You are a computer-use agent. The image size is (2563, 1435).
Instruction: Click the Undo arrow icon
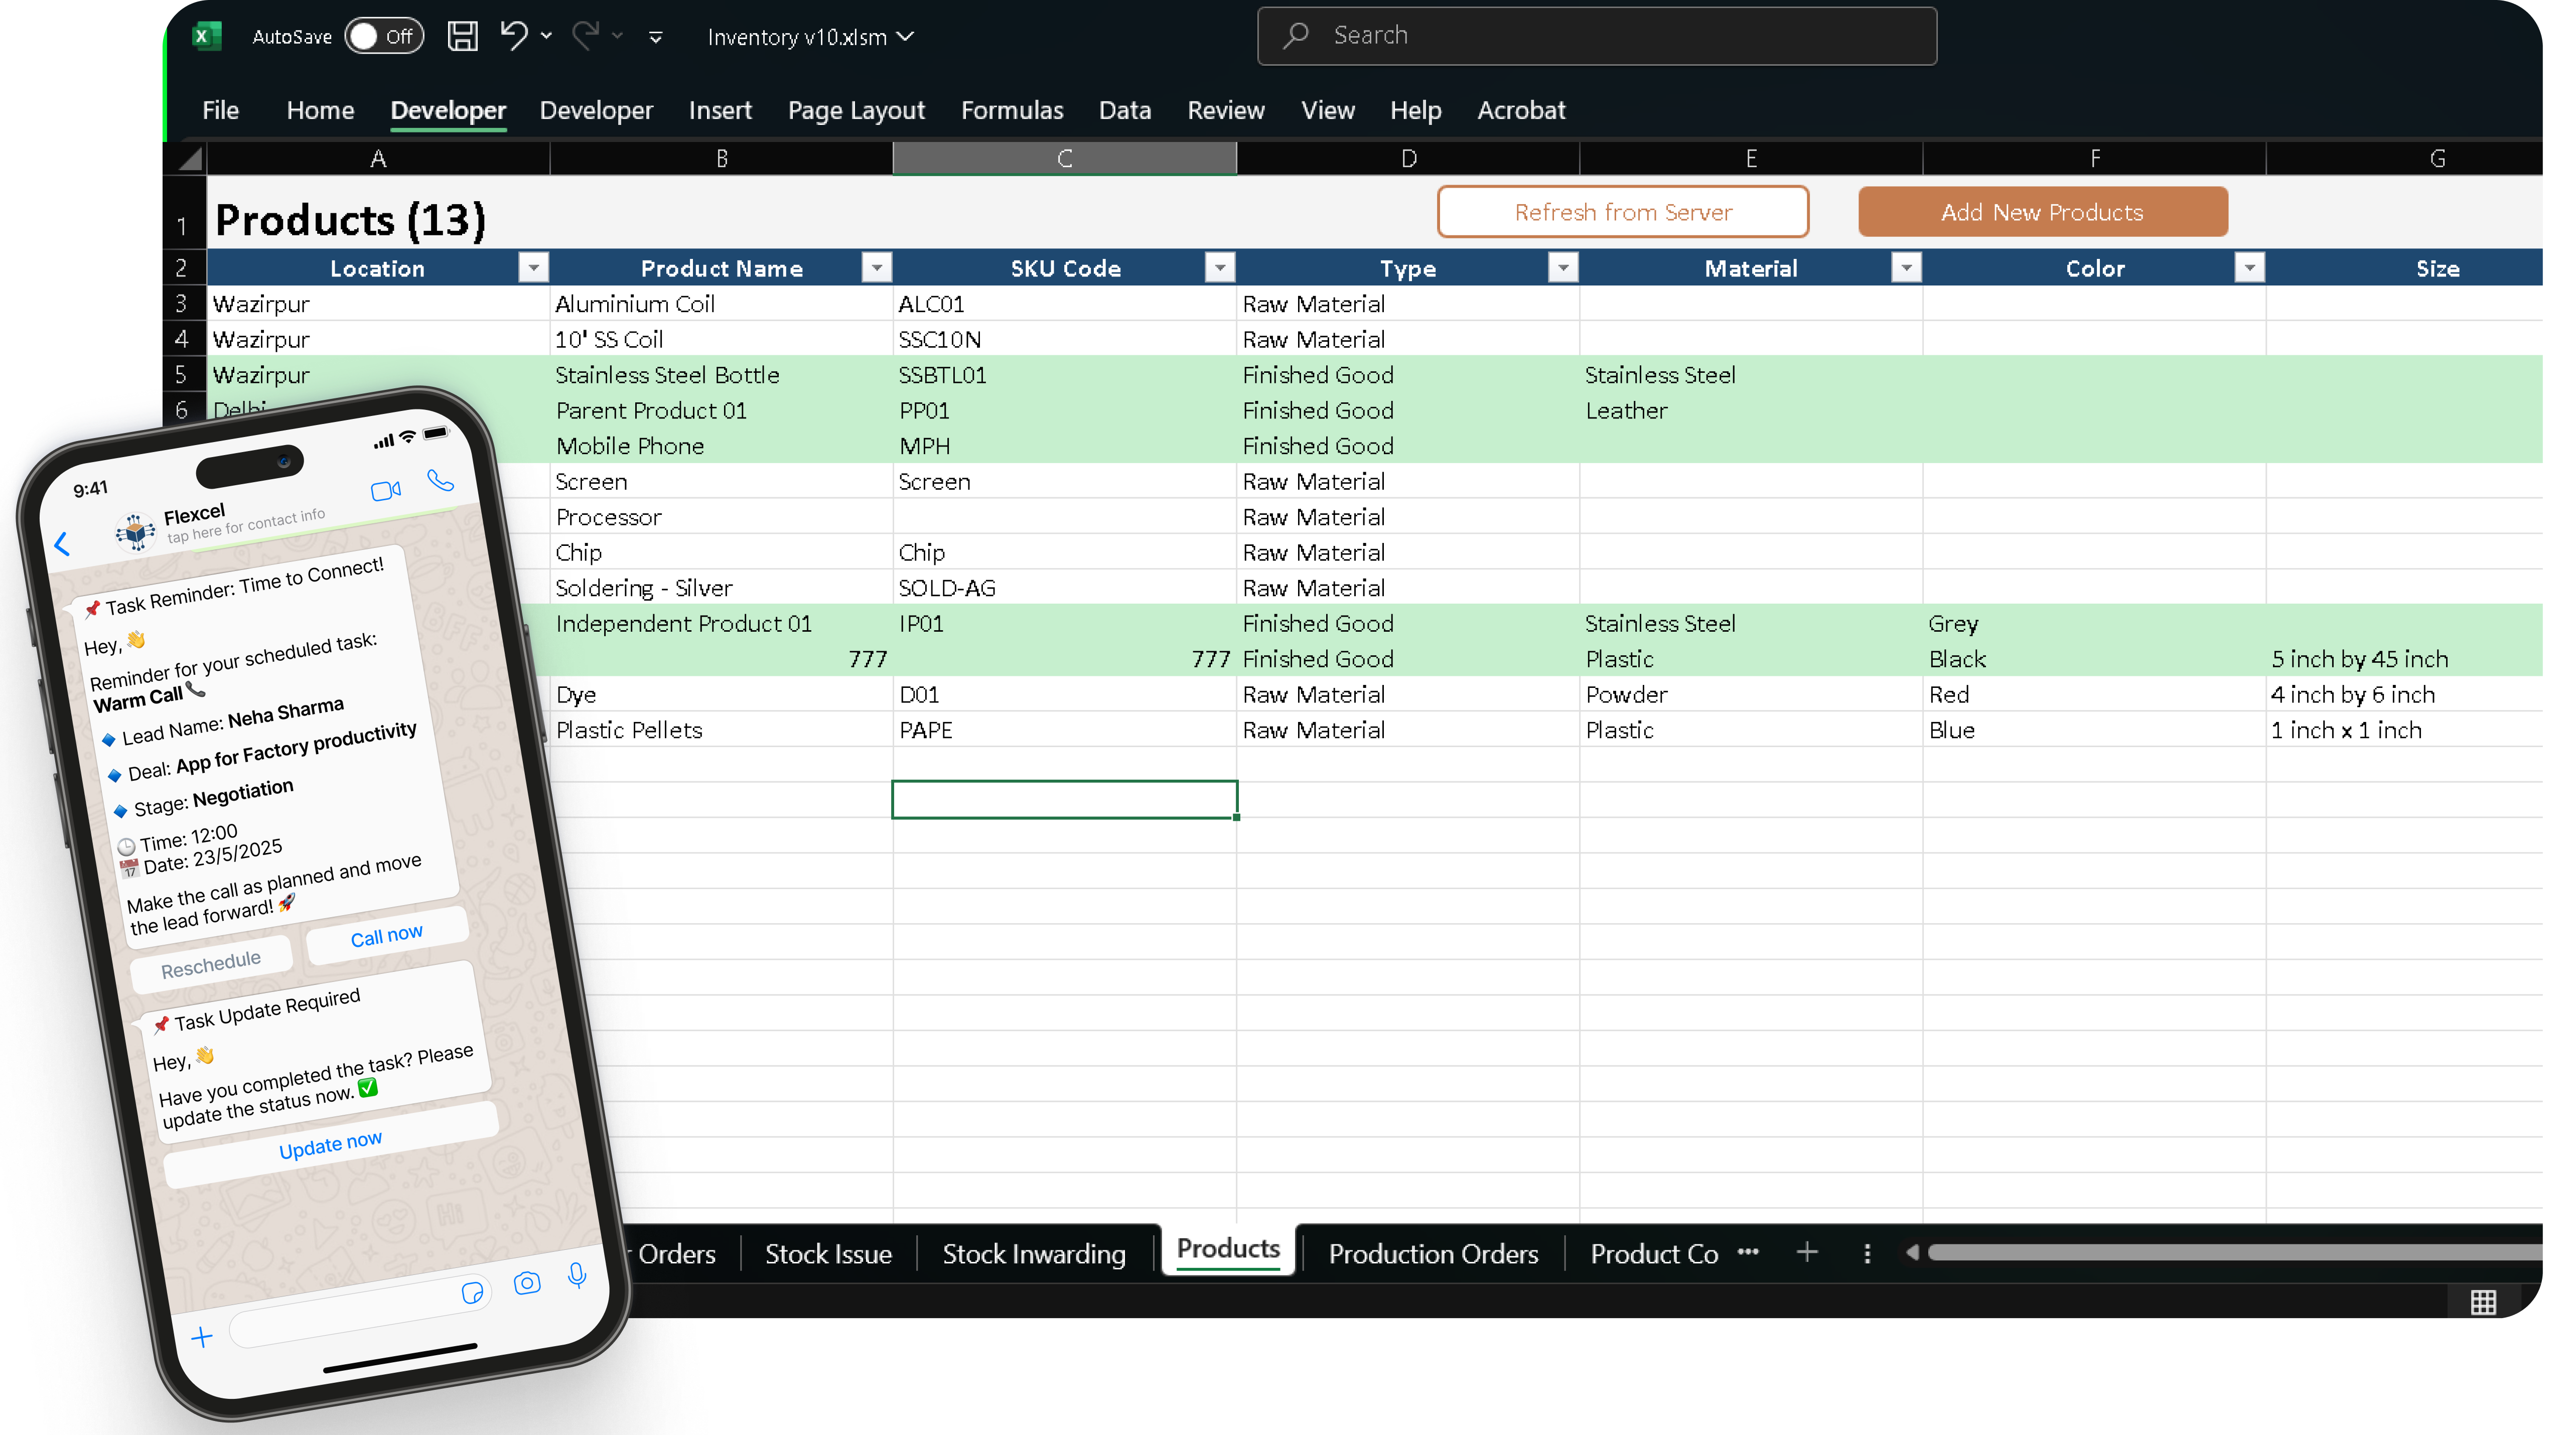point(513,36)
